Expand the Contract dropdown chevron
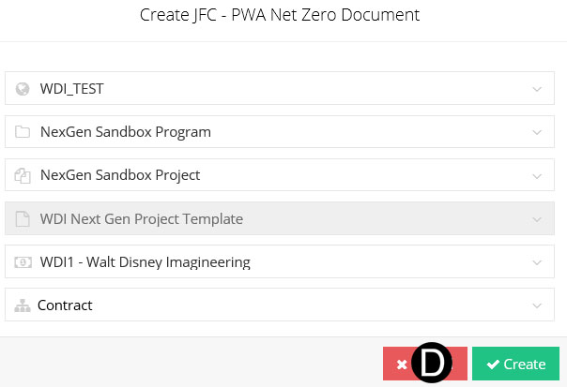The width and height of the screenshot is (567, 387). coord(537,305)
